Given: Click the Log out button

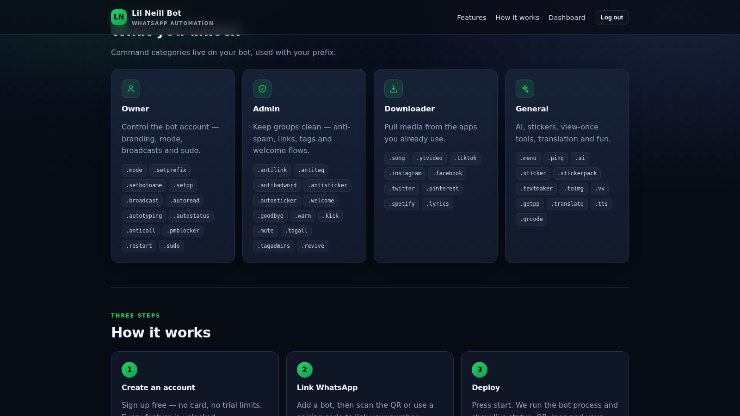Looking at the screenshot, I should point(611,18).
